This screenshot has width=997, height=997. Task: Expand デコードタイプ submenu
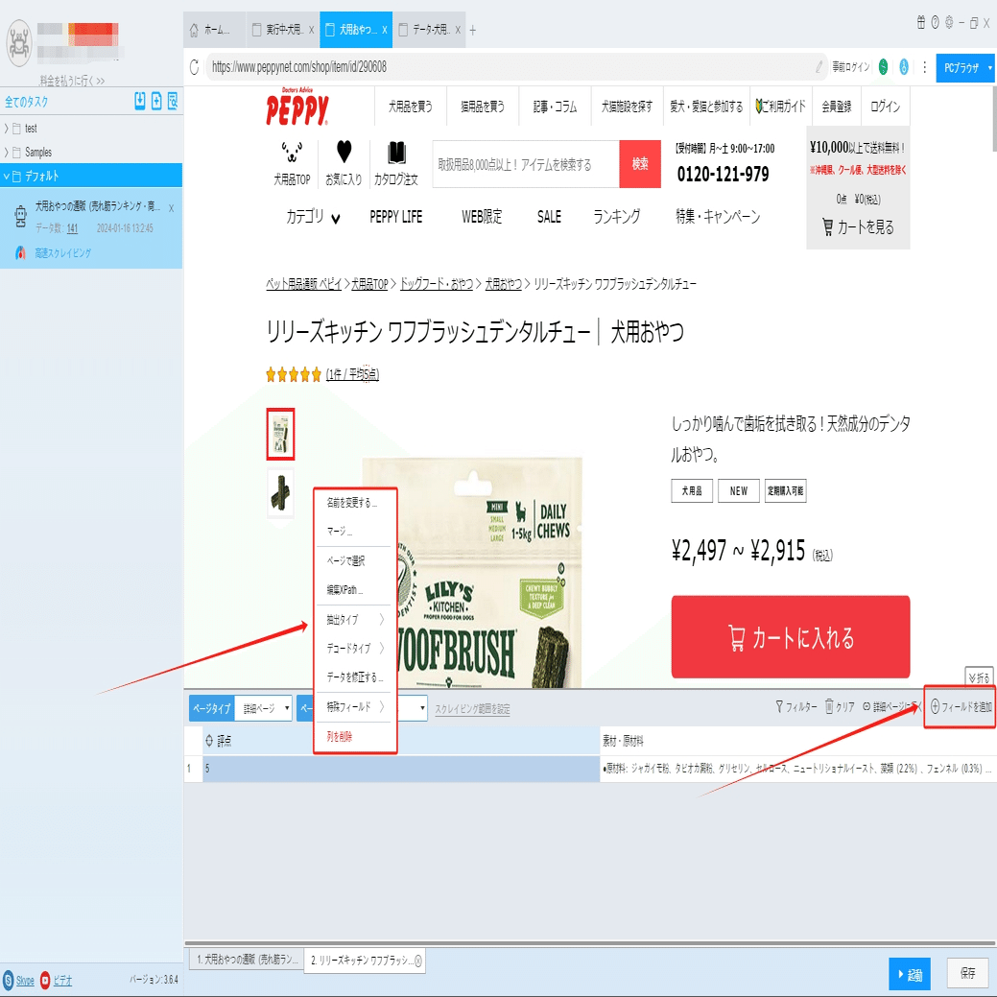[x=355, y=648]
